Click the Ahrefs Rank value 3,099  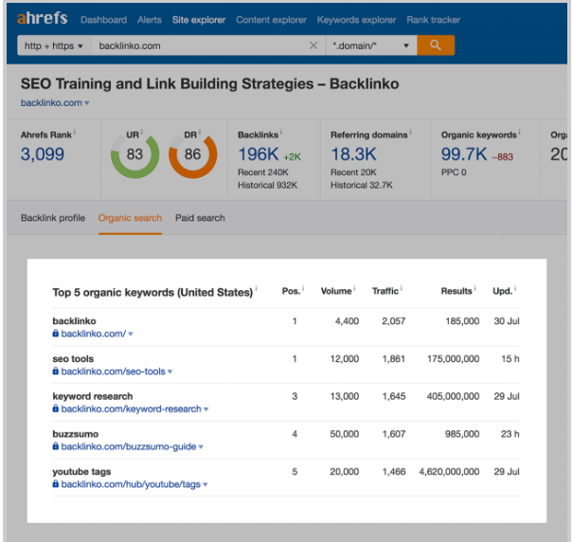click(x=43, y=154)
